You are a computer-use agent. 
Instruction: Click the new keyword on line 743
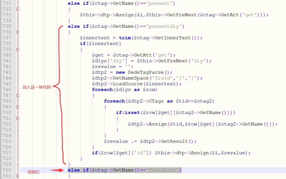coord(120,72)
